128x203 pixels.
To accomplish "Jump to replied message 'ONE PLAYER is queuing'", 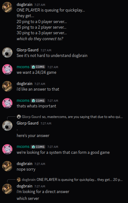I will (80, 180).
